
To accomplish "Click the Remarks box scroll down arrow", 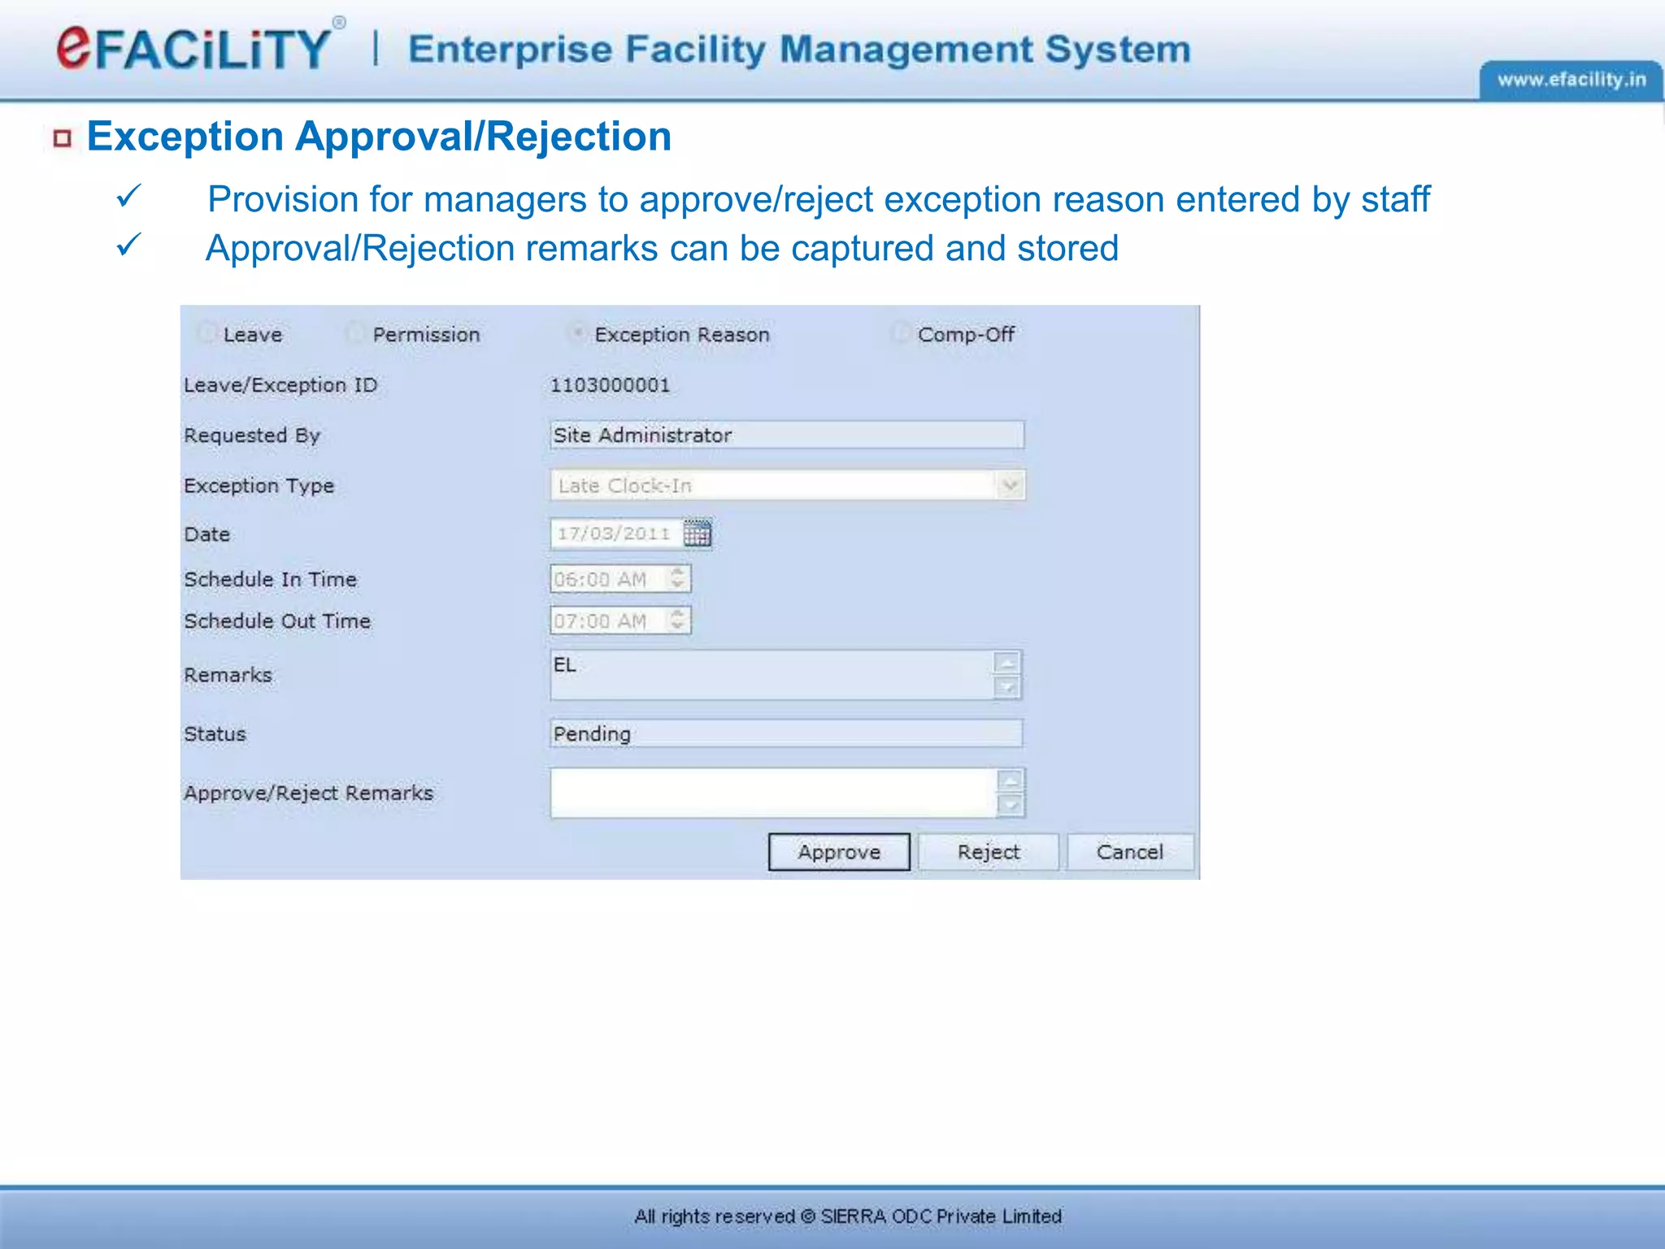I will pyautogui.click(x=1007, y=688).
